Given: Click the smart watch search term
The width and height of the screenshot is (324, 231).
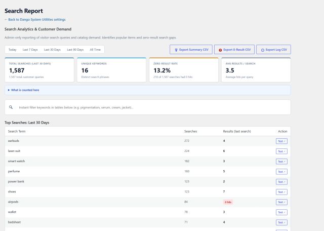Looking at the screenshot, I should coord(16,161).
